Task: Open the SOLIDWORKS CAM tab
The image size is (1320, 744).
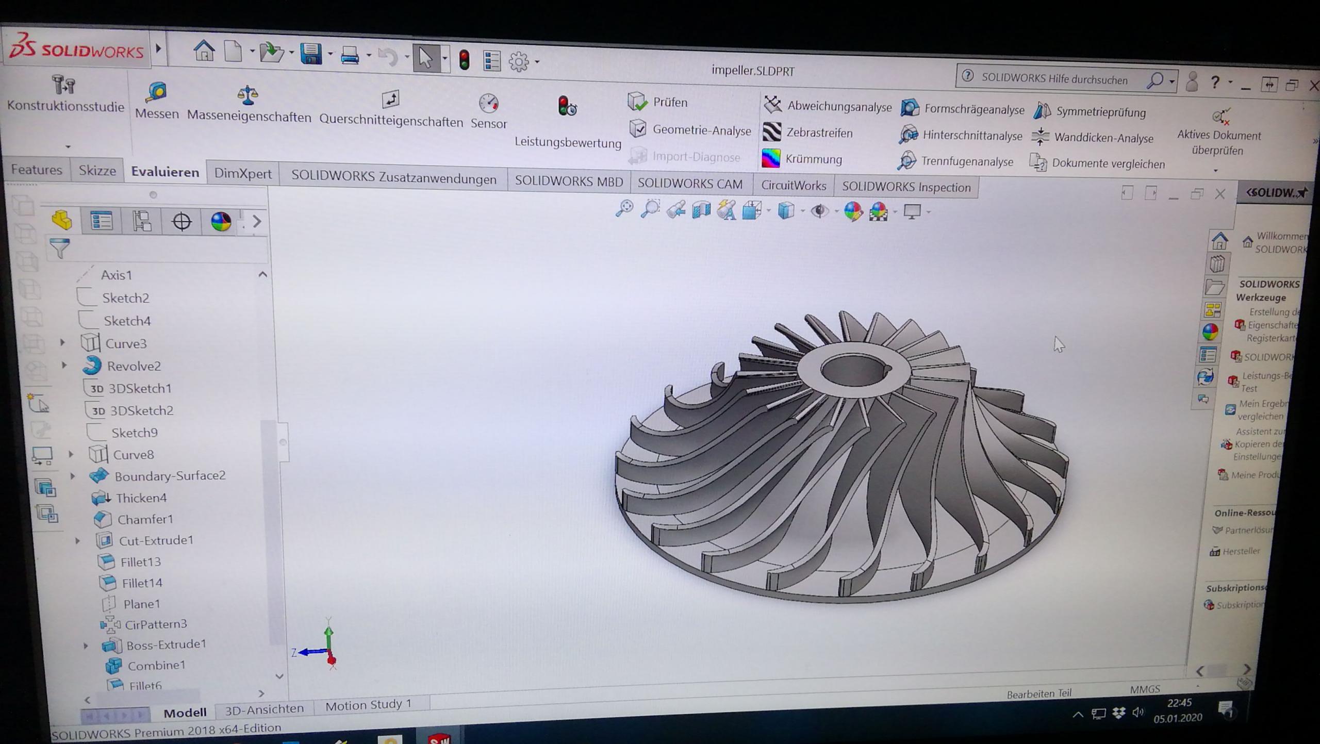Action: pyautogui.click(x=690, y=184)
